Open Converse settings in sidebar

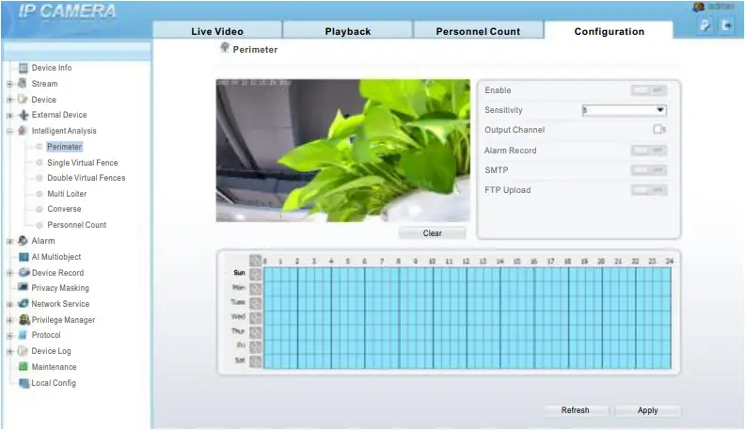64,209
